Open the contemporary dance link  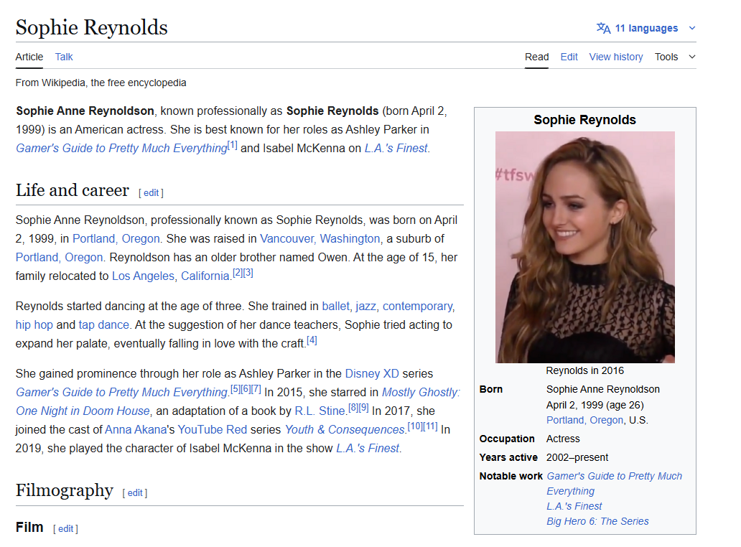pos(417,306)
